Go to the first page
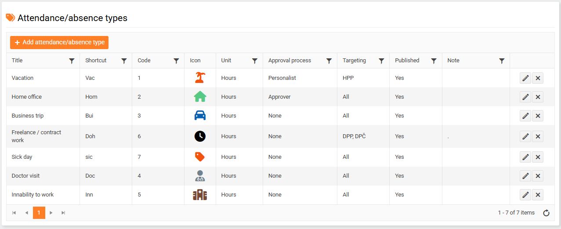 tap(14, 213)
